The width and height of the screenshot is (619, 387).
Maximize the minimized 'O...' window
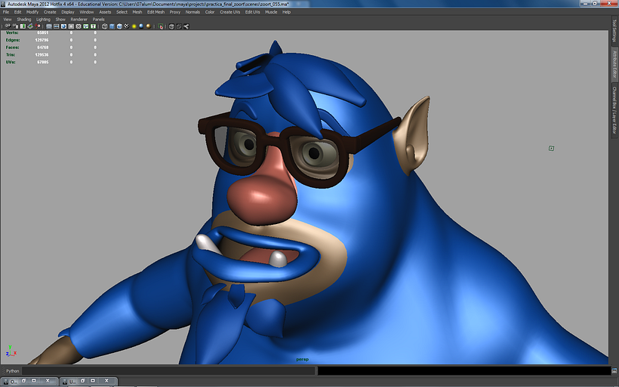(x=34, y=381)
